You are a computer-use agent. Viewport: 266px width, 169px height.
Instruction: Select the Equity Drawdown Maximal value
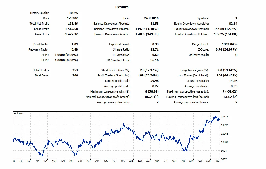[x=226, y=29]
